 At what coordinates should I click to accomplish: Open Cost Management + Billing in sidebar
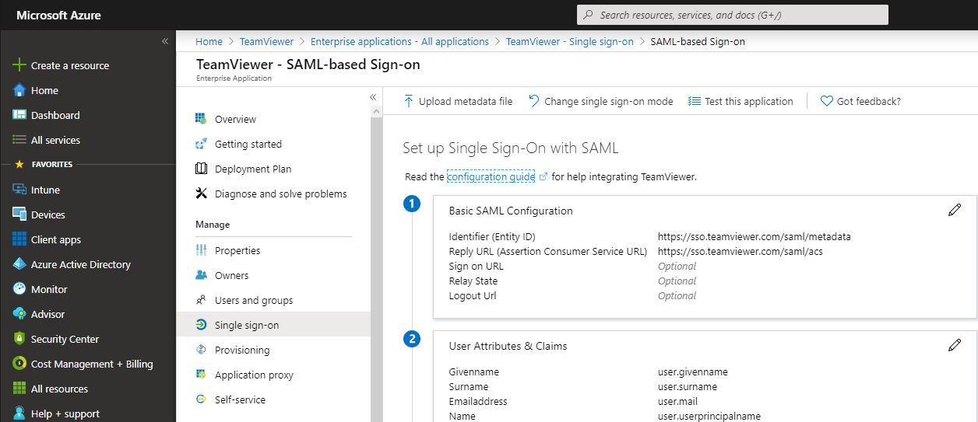92,364
